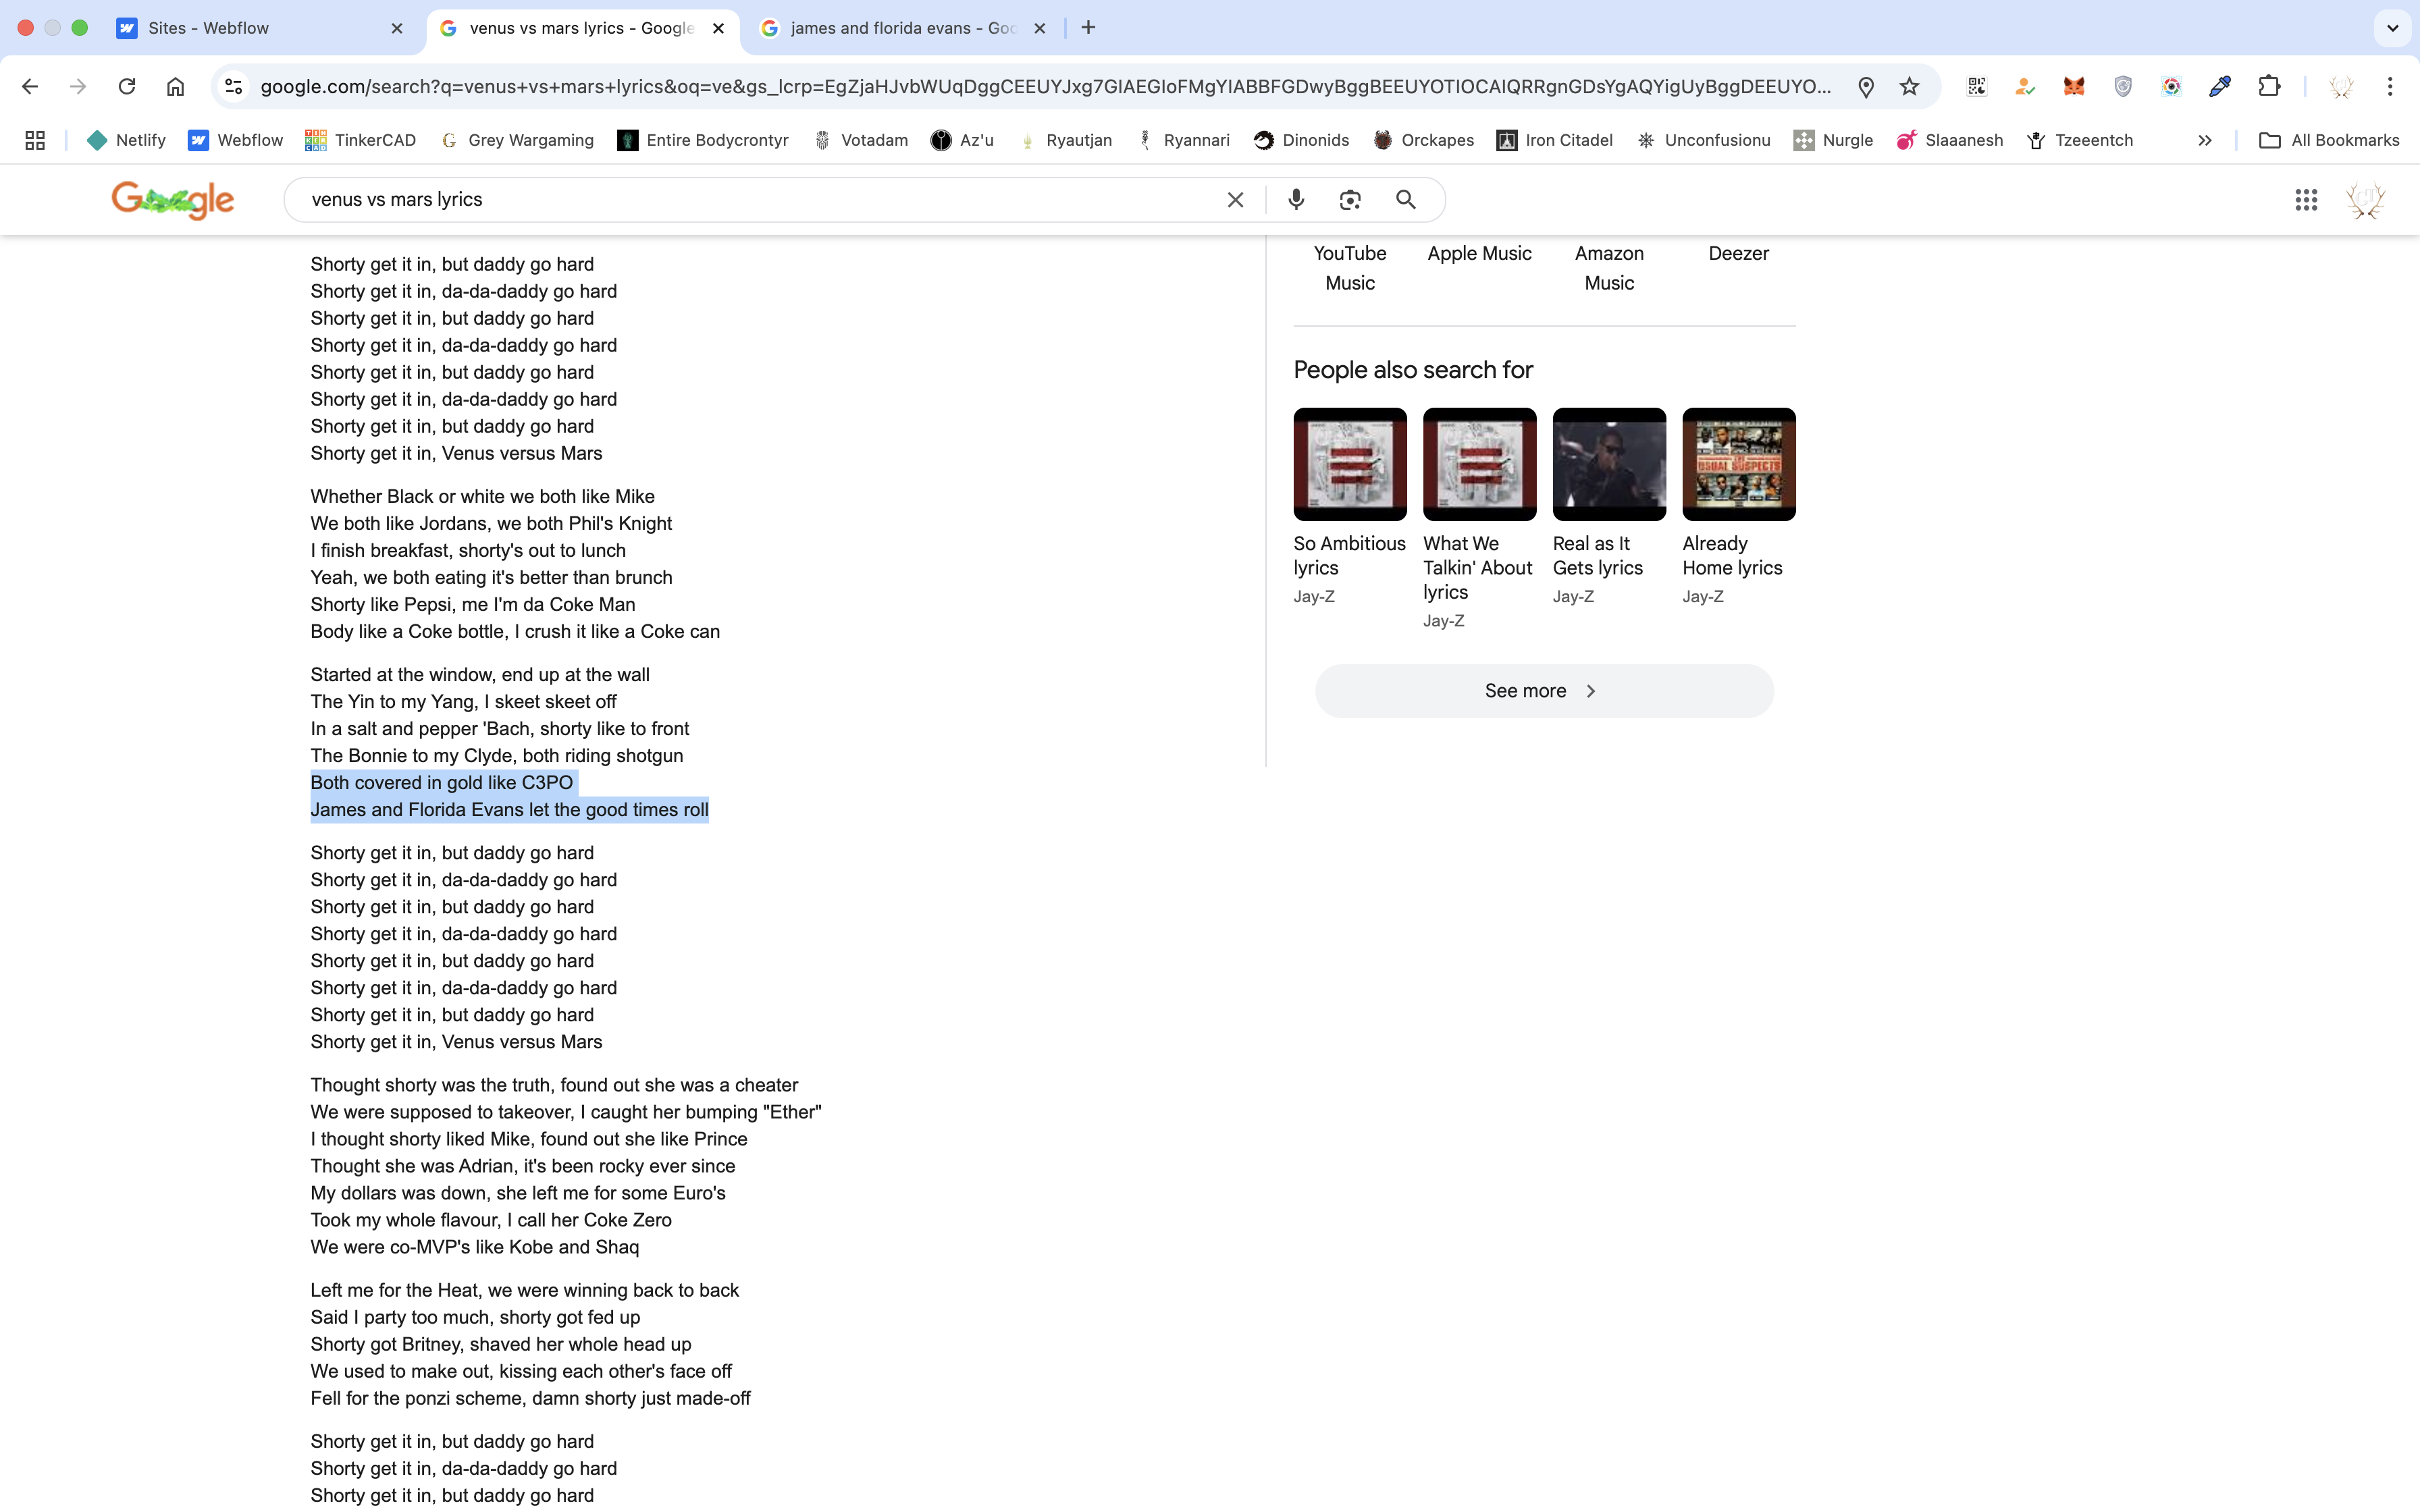Click the See more button
Screen dimensions: 2420x1512
click(x=1543, y=691)
